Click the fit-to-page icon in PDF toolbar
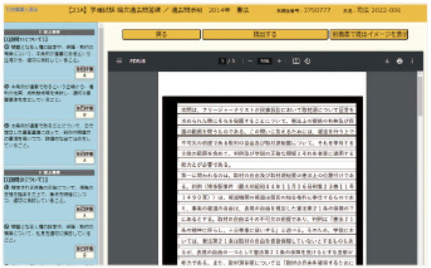This screenshot has width=431, height=268. [295, 61]
